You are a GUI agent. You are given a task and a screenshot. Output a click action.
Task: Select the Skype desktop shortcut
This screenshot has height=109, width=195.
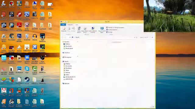27,70
